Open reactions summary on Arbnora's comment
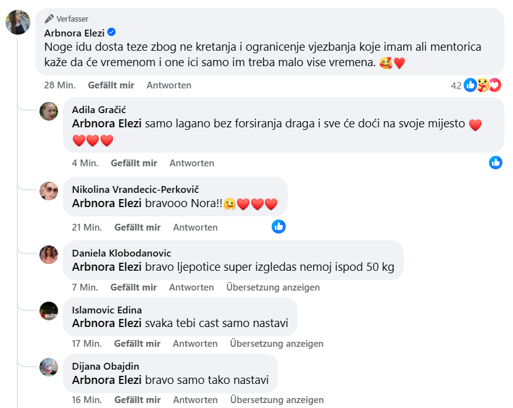513x408 pixels. 476,85
